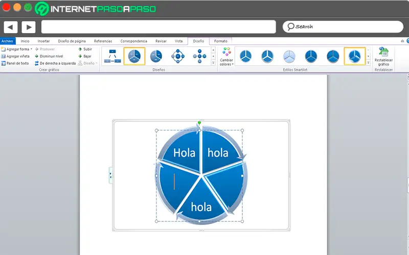This screenshot has height=255, width=409.
Task: Switch to the Insertar tab
Action: click(43, 41)
